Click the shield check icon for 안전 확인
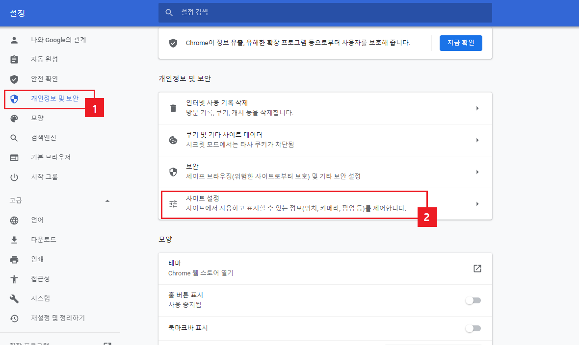 pyautogui.click(x=14, y=79)
